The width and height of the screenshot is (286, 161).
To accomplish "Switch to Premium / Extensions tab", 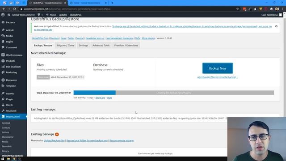I will pyautogui.click(x=126, y=46).
